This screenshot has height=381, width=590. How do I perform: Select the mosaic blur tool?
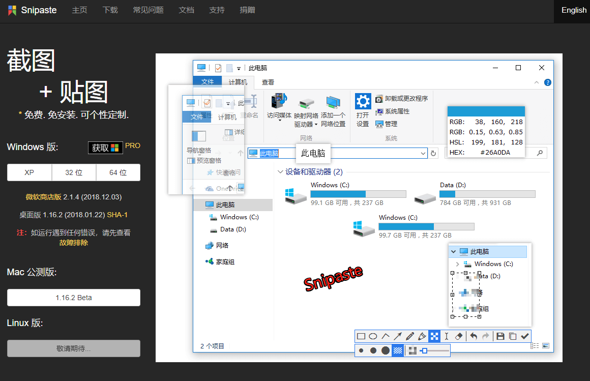click(x=434, y=336)
